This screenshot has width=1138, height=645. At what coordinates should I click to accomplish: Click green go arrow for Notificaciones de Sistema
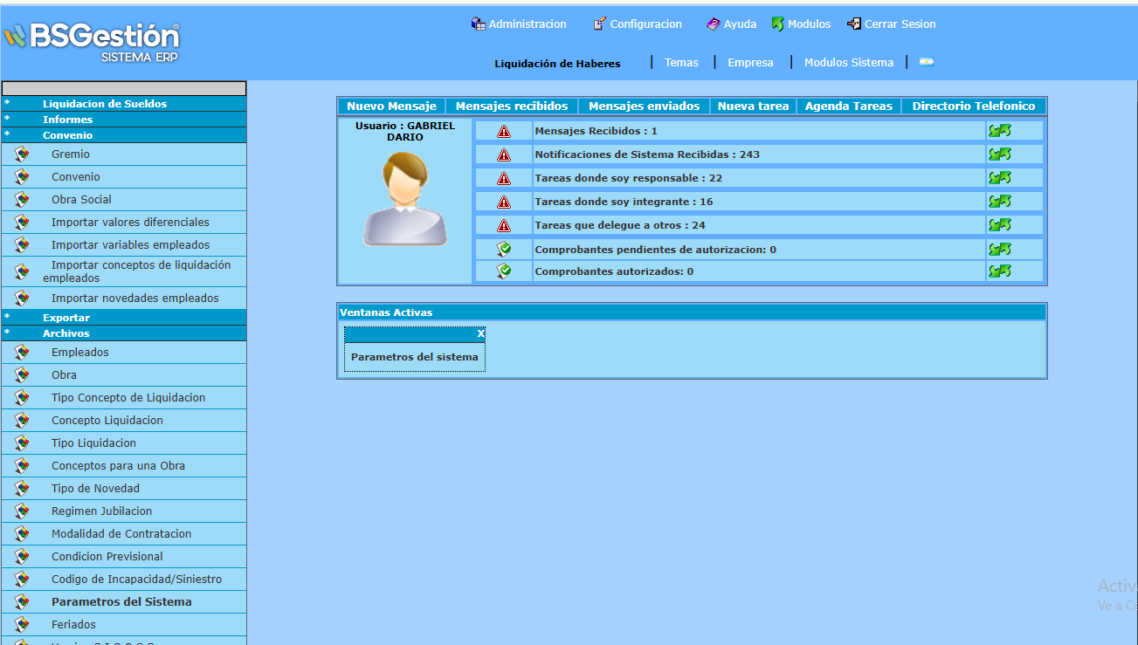pyautogui.click(x=1000, y=154)
